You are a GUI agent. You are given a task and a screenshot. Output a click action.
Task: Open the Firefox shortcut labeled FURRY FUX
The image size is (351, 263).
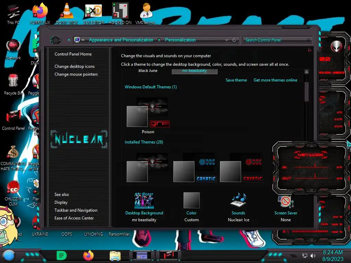tap(40, 14)
